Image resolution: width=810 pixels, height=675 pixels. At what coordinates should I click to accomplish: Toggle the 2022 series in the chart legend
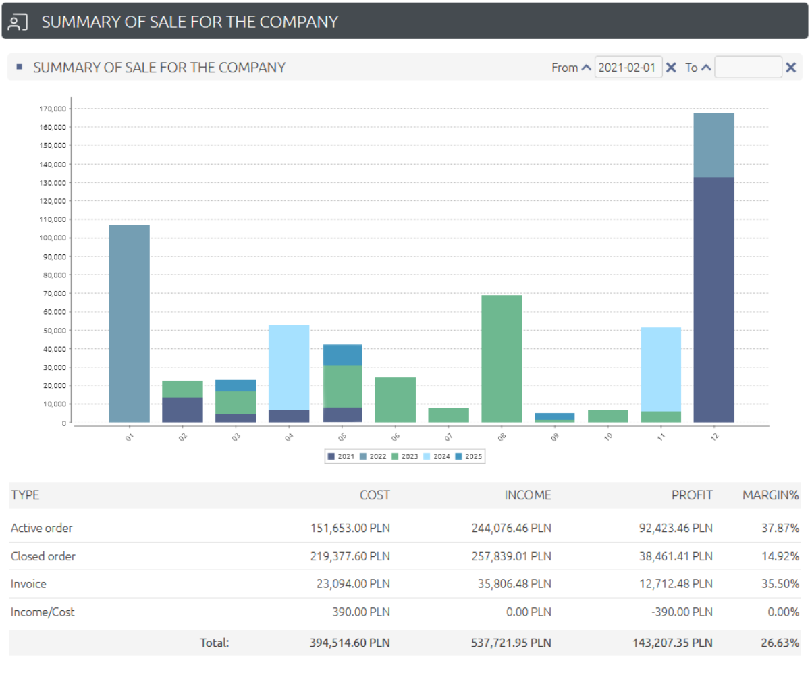373,456
